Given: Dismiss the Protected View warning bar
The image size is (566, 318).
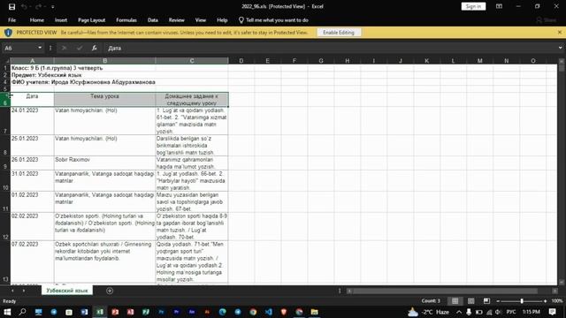Looking at the screenshot, I should pos(560,32).
